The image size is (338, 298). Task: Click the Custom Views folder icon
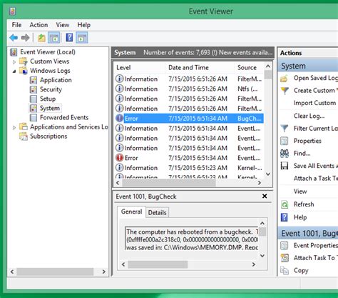24,61
